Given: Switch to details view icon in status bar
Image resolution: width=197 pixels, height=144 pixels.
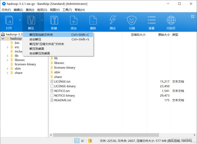Looking at the screenshot, I should pyautogui.click(x=77, y=141).
